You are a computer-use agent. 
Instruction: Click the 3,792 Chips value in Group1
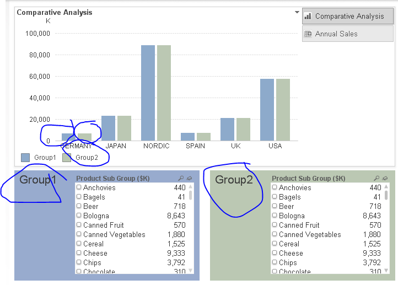click(176, 262)
